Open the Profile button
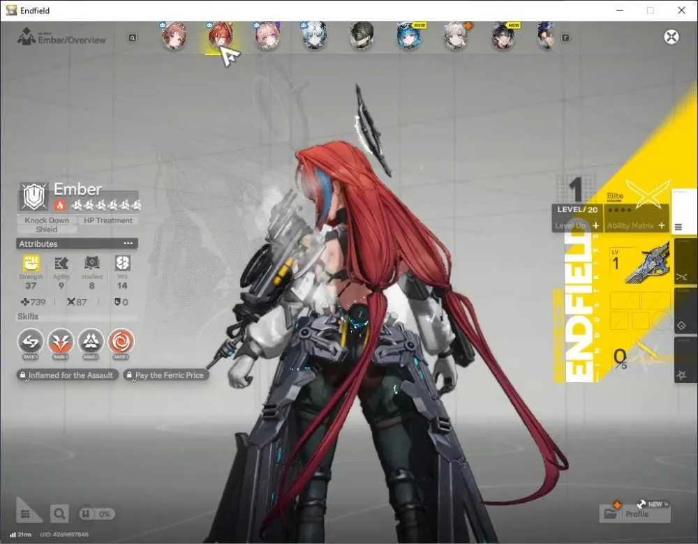Screen dimensions: 698x544 coord(634,514)
